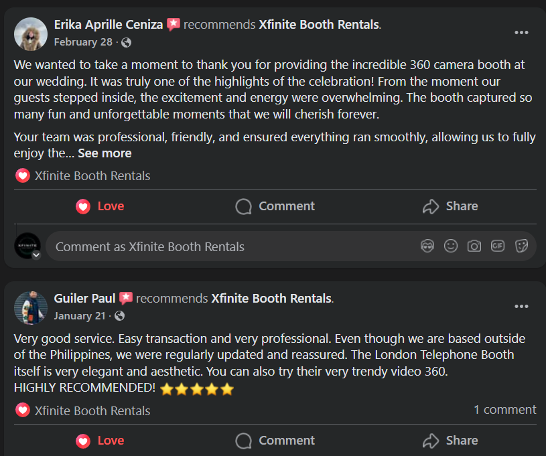546x456 pixels.
Task: Click Comment button on Erika's review
Action: 275,206
